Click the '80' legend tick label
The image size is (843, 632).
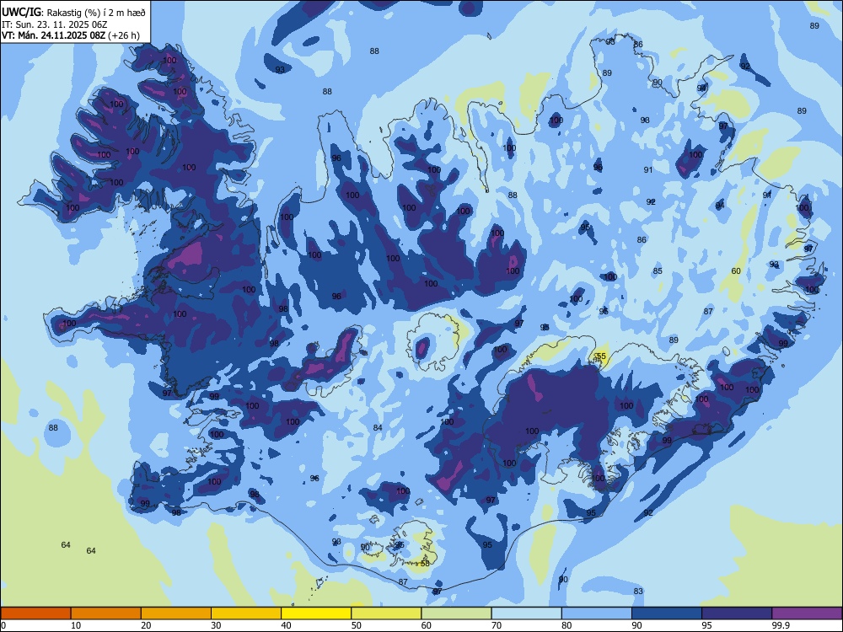tap(566, 625)
